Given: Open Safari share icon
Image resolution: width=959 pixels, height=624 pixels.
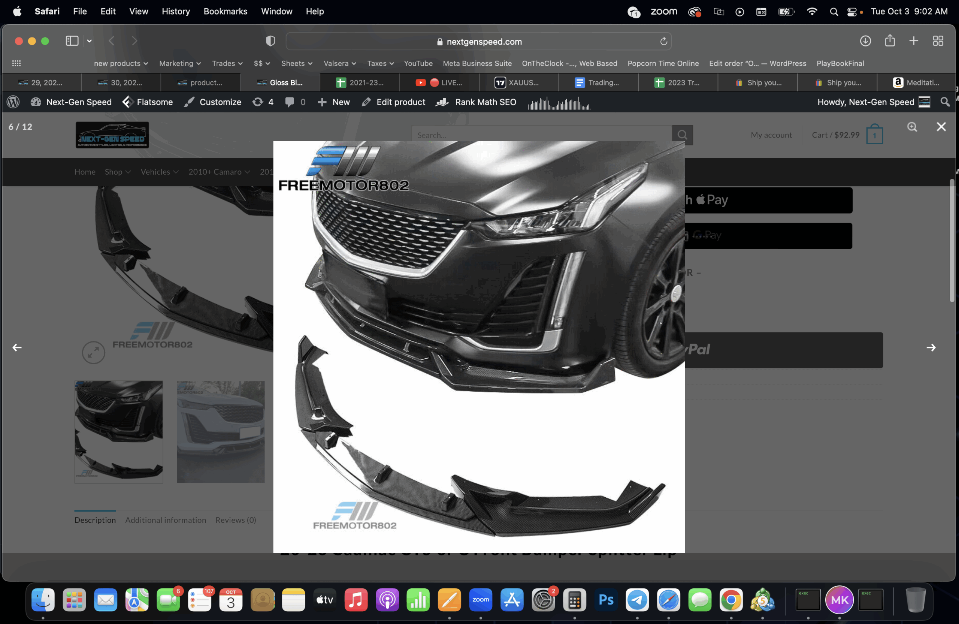Looking at the screenshot, I should pos(890,41).
